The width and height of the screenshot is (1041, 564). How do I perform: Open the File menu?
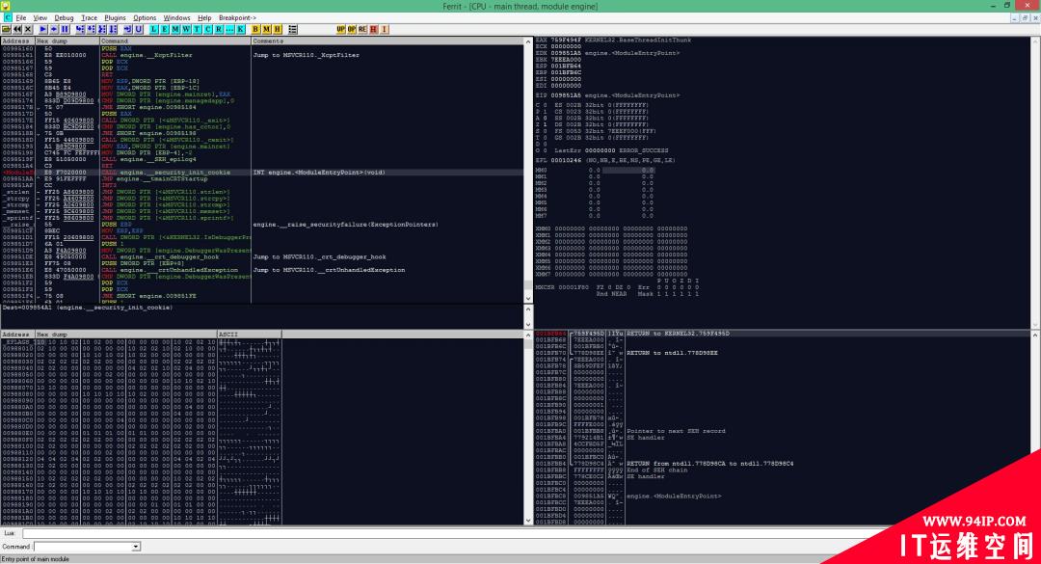pyautogui.click(x=20, y=18)
